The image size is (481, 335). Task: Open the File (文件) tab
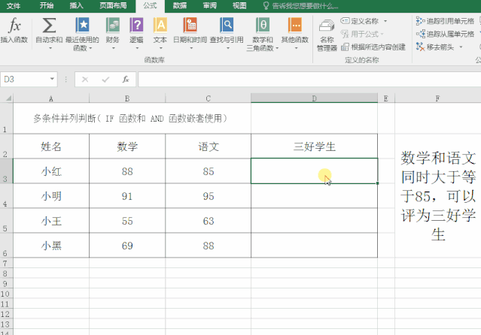point(14,5)
